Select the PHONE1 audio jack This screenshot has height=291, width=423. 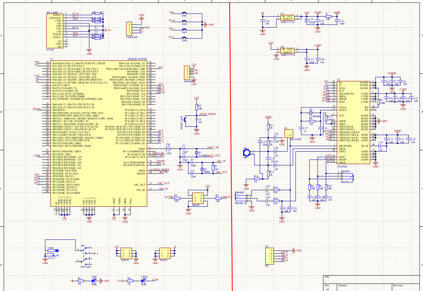pos(347,177)
